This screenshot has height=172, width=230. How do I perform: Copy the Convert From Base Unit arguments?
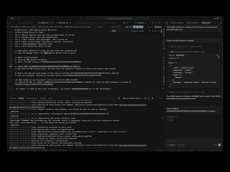tap(217, 56)
